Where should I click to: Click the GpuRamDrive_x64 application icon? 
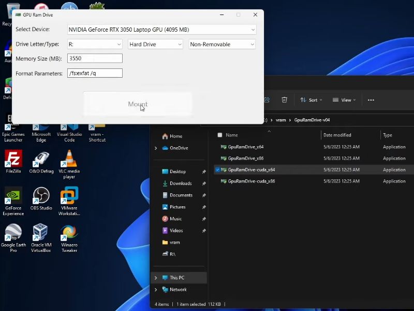224,147
